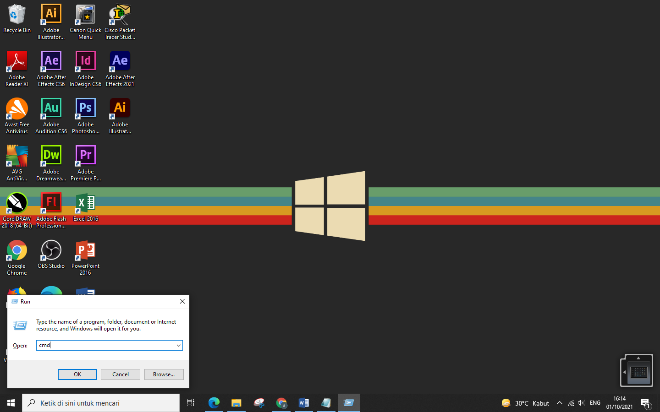Click the ENG language indicator
The image size is (660, 412).
(x=595, y=403)
